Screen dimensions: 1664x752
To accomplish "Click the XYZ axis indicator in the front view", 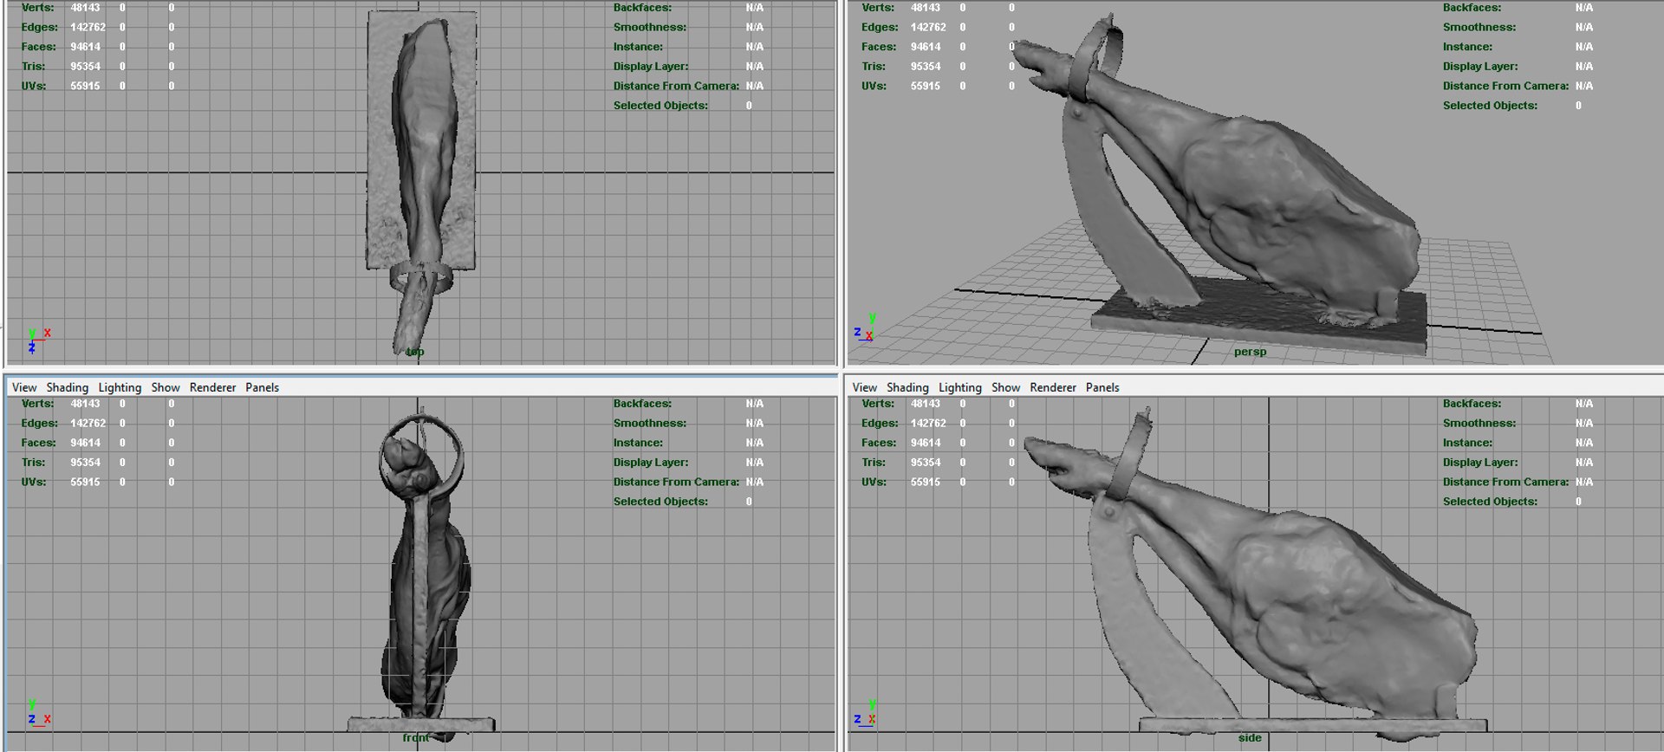I will [38, 713].
